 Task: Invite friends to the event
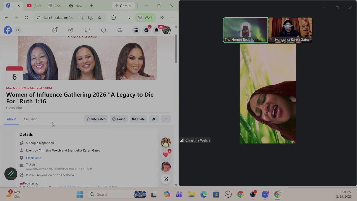pyautogui.click(x=139, y=119)
